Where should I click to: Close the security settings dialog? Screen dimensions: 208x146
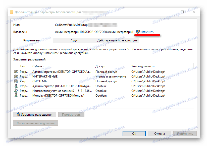(x=194, y=12)
